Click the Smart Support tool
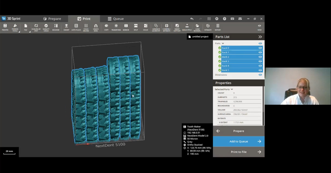Viewport: 331px width, 173px height. tap(177, 27)
